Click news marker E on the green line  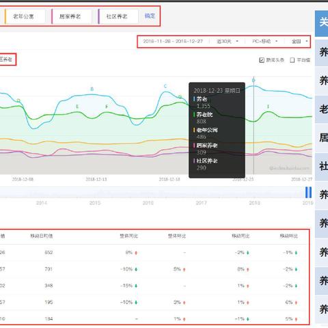point(77,107)
